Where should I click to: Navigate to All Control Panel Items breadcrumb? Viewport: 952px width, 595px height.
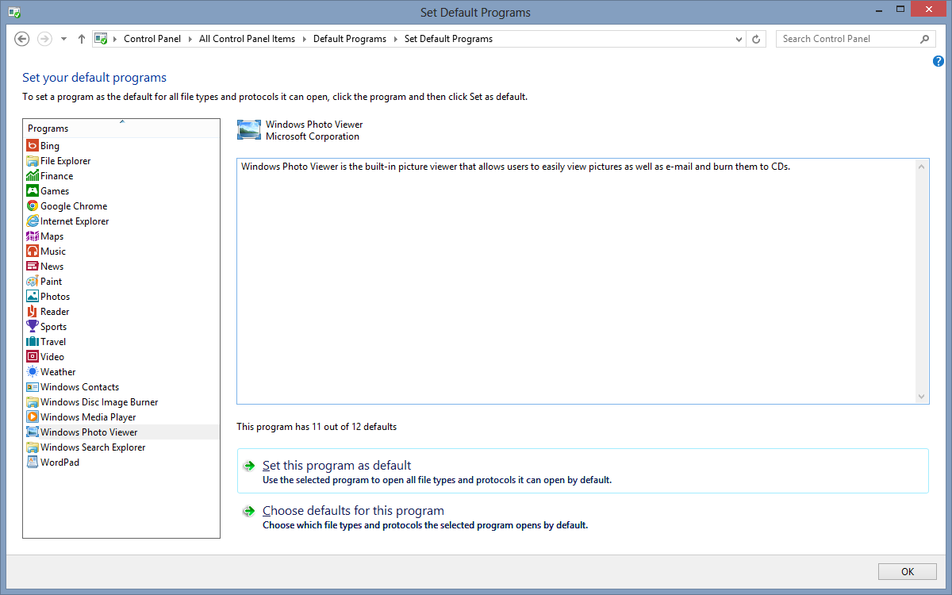[x=247, y=39]
